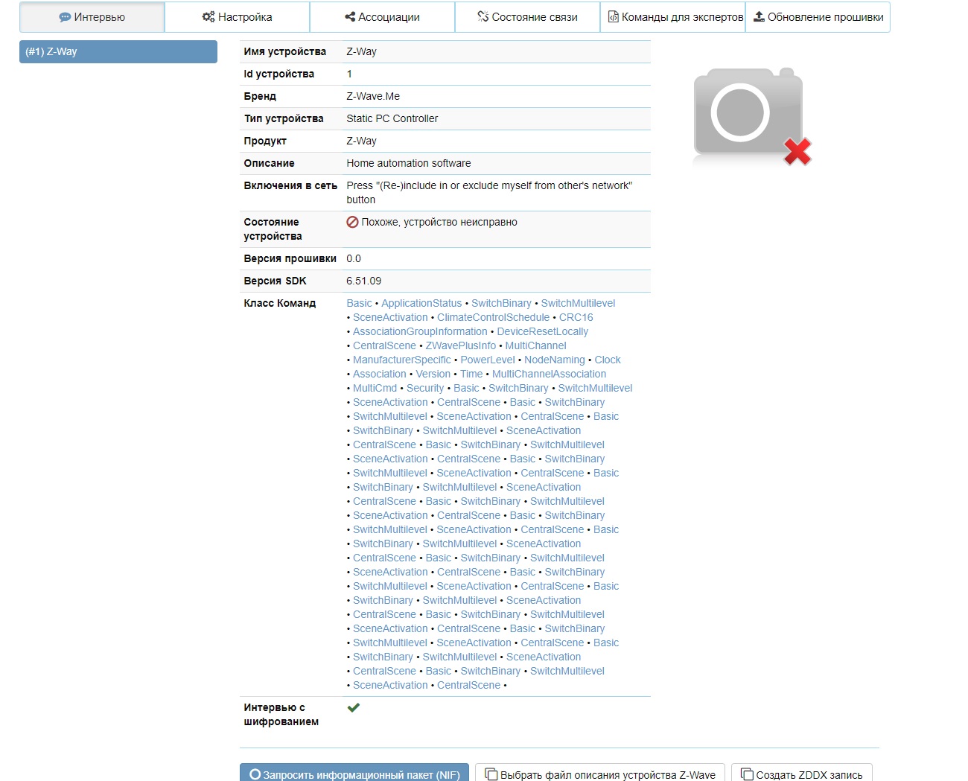Click the Clock command class link

pos(608,360)
